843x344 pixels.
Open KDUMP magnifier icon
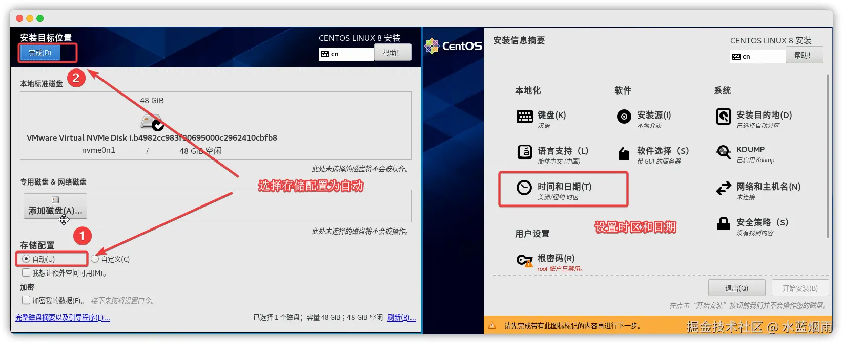(x=723, y=152)
